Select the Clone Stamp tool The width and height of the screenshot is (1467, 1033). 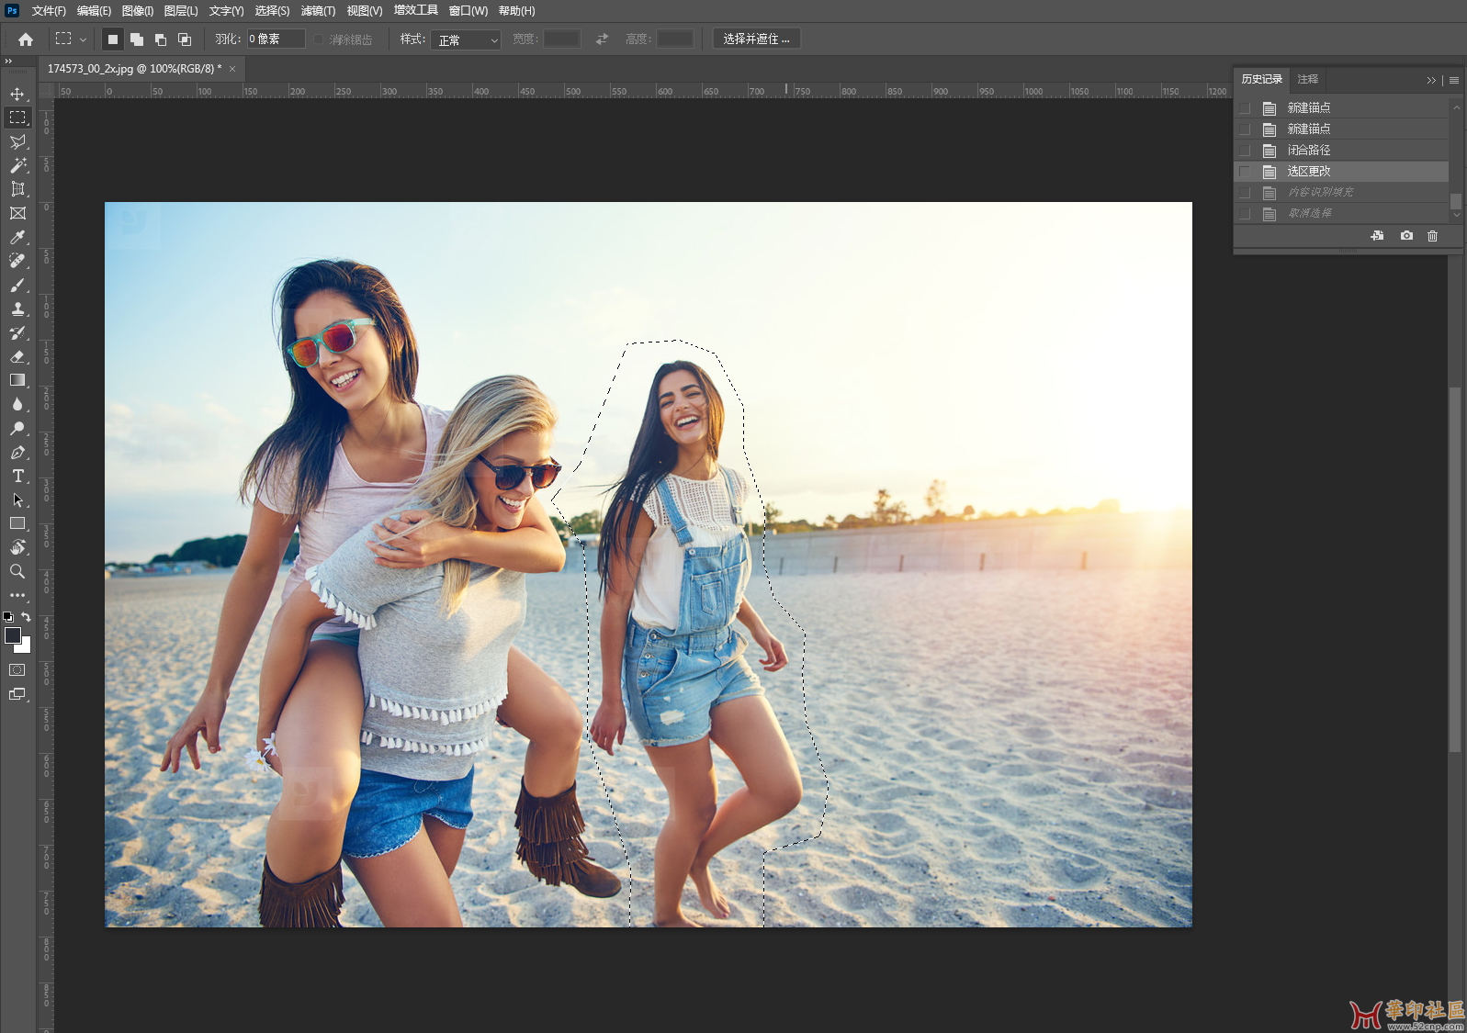[x=17, y=309]
